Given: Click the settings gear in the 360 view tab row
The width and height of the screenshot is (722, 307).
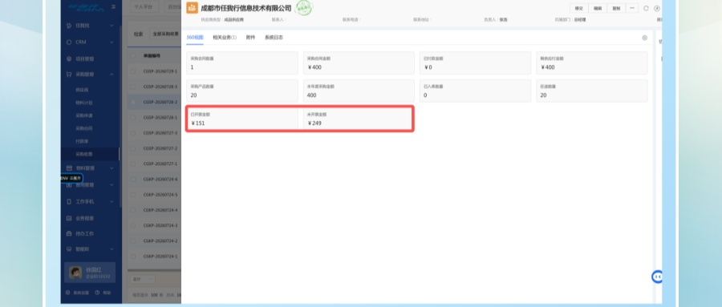Looking at the screenshot, I should point(645,38).
